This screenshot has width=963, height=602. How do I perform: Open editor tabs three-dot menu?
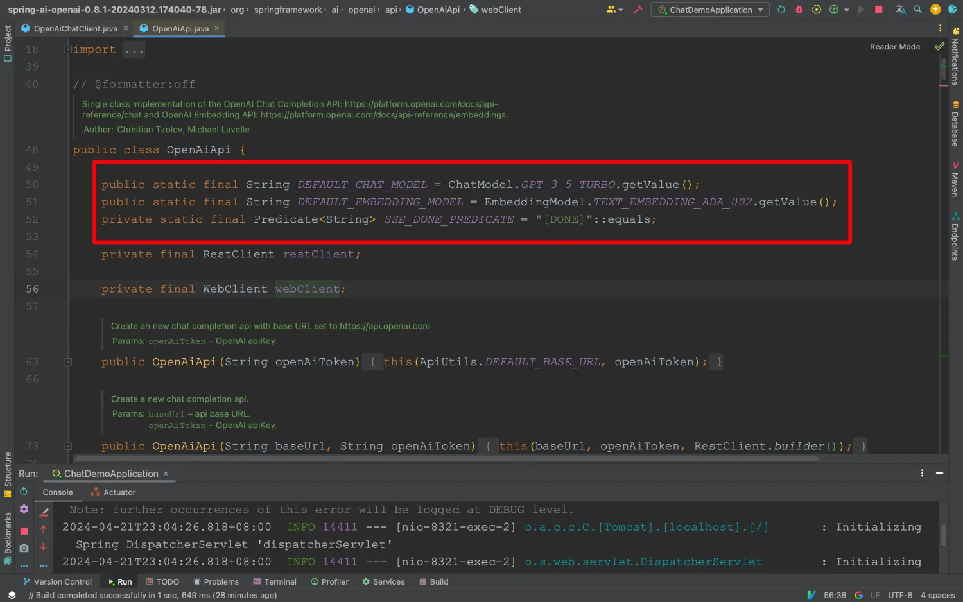point(940,28)
